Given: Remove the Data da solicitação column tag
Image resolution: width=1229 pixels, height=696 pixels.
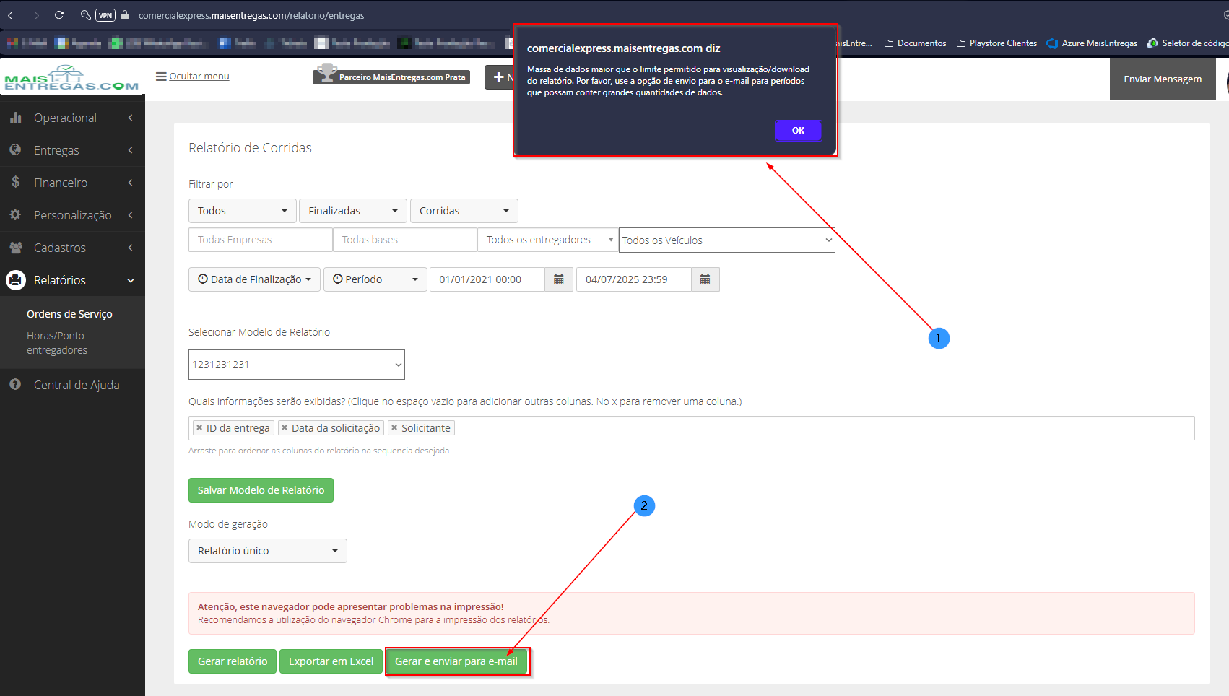Looking at the screenshot, I should tap(285, 428).
